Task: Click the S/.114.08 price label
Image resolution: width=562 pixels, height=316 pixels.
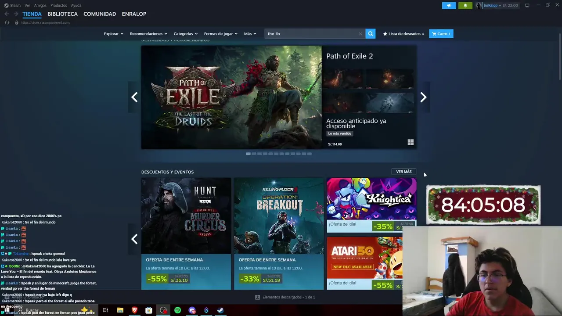Action: [x=335, y=144]
